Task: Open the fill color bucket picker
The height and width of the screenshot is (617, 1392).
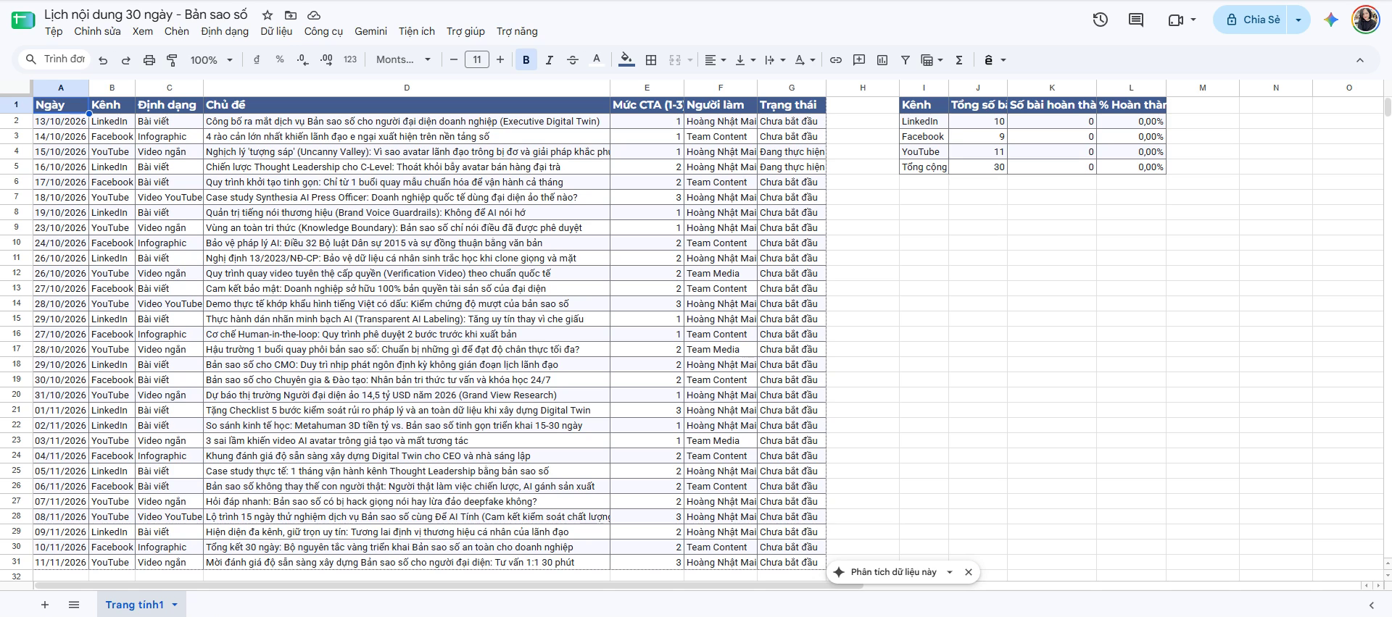Action: [627, 60]
